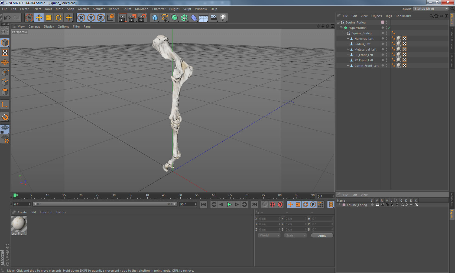The width and height of the screenshot is (455, 273).
Task: Open the Layout dropdown Startup (User)
Action: click(x=431, y=9)
